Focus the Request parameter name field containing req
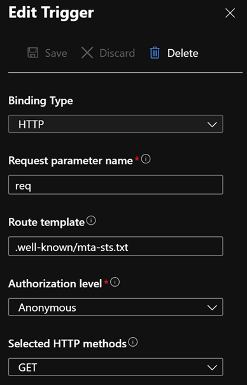 [116, 185]
